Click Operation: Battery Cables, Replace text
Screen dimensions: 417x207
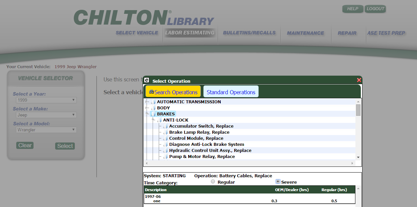(x=233, y=176)
